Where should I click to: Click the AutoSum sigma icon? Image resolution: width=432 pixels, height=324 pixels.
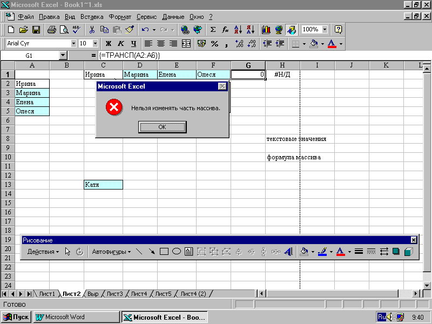click(213, 30)
